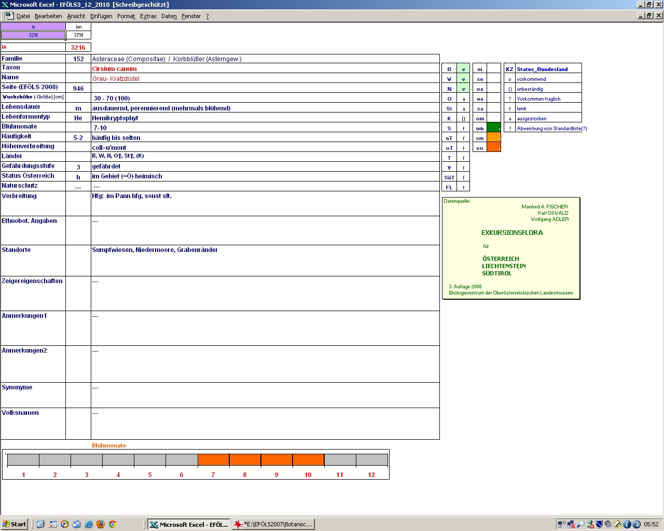
Task: Click the sync icon left of Internet Explorer
Action: pos(76,524)
